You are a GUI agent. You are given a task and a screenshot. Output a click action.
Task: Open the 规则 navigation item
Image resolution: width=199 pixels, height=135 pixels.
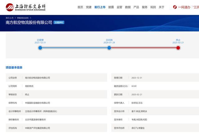point(153,7)
